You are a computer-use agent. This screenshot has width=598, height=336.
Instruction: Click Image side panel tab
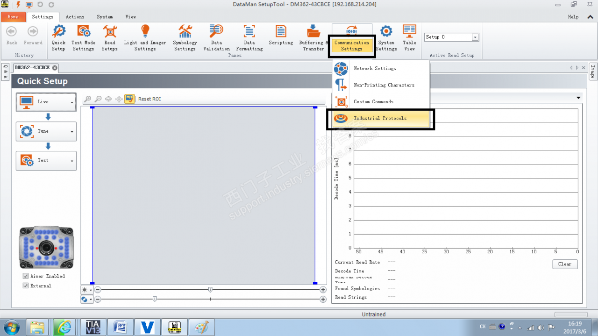point(592,72)
